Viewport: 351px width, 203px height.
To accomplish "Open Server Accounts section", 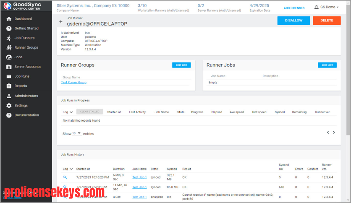I will click(28, 67).
